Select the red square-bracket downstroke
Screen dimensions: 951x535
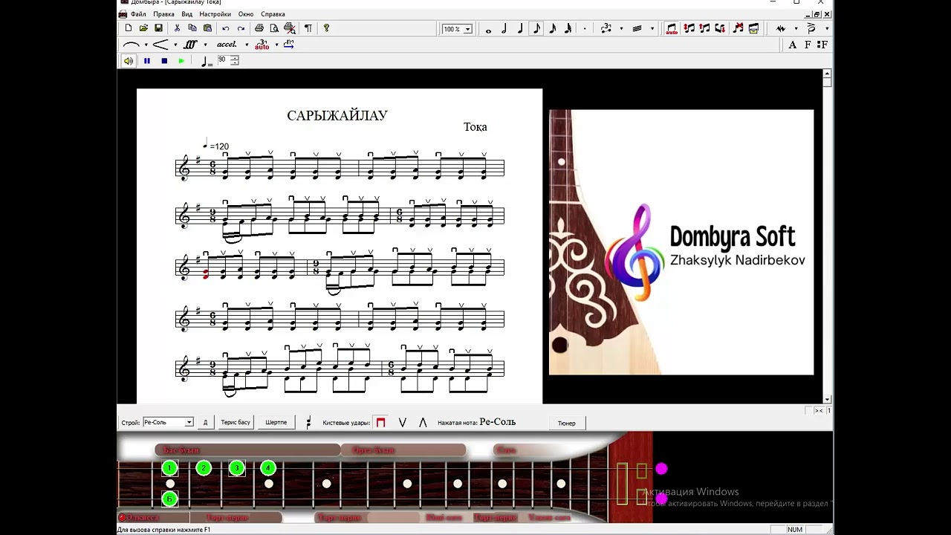(381, 422)
